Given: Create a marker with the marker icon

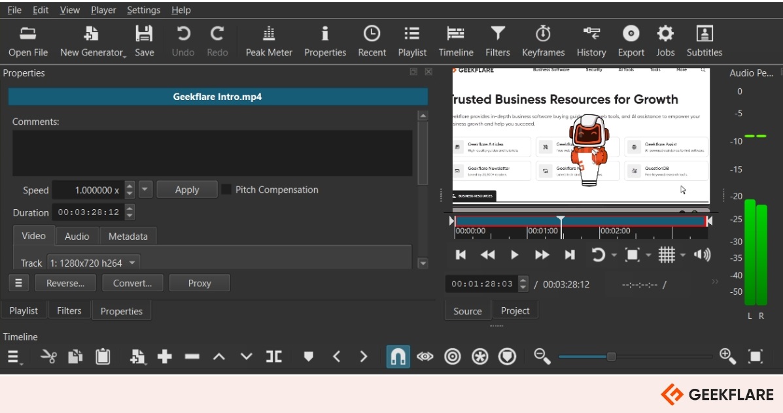Looking at the screenshot, I should [309, 356].
